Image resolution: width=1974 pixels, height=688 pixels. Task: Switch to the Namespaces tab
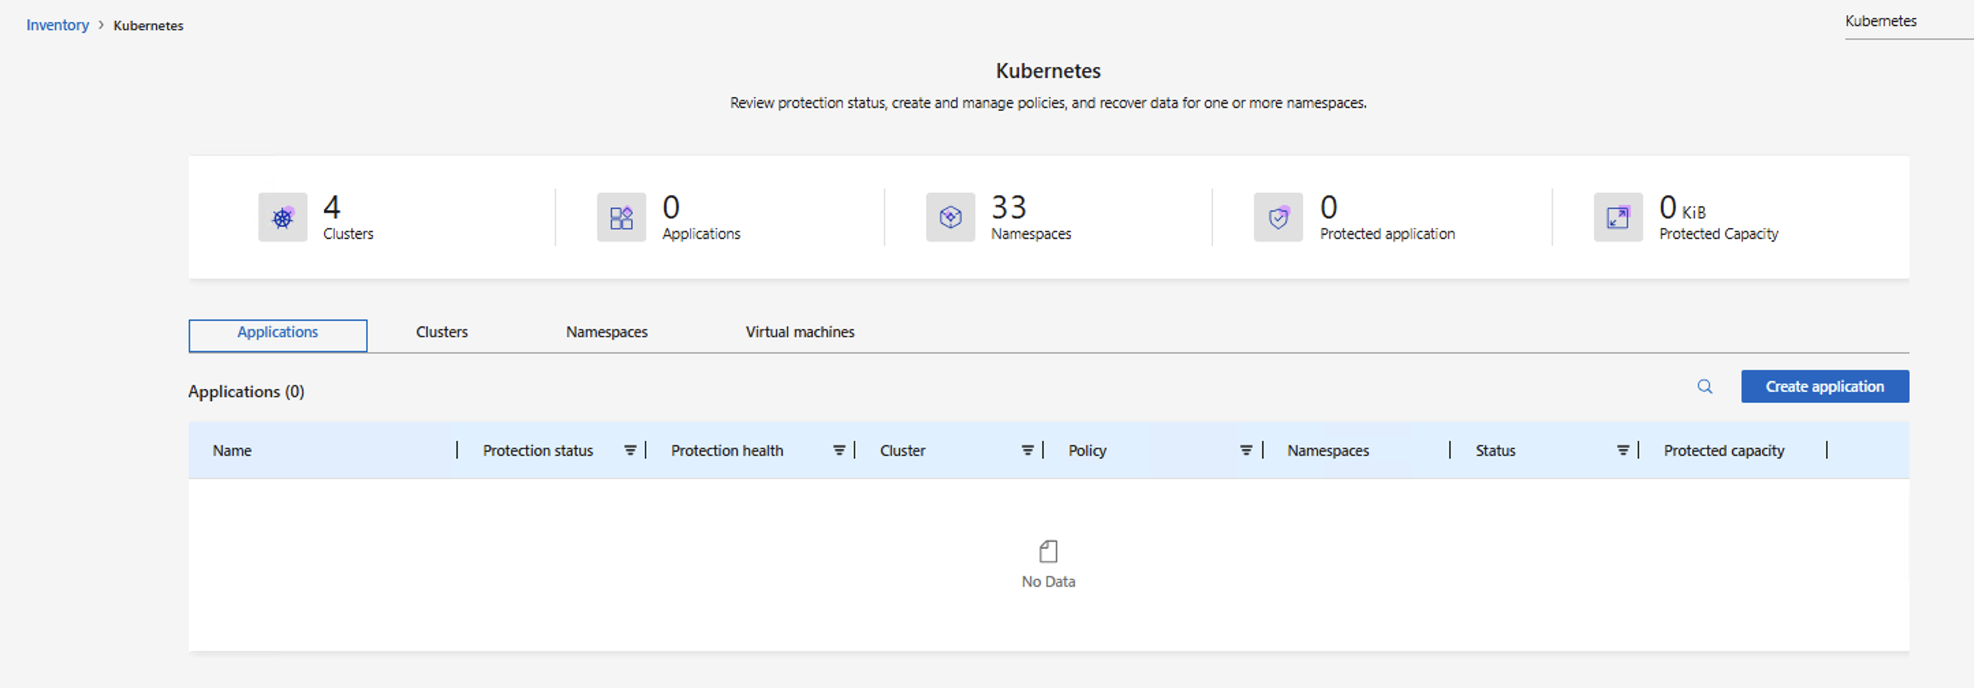pos(607,332)
